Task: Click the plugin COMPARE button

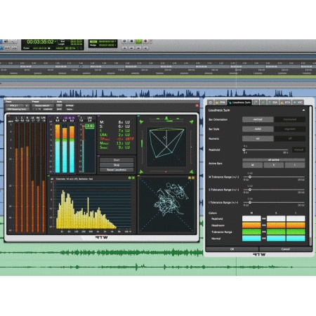Action: pos(48,110)
